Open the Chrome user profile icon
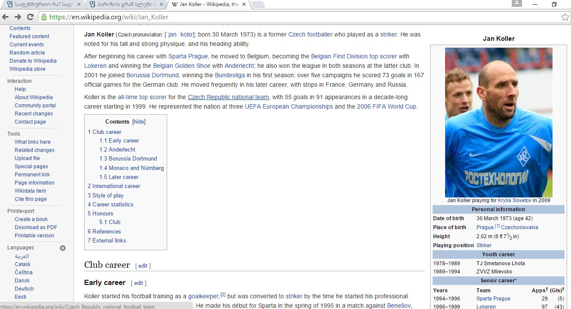 click(x=516, y=3)
